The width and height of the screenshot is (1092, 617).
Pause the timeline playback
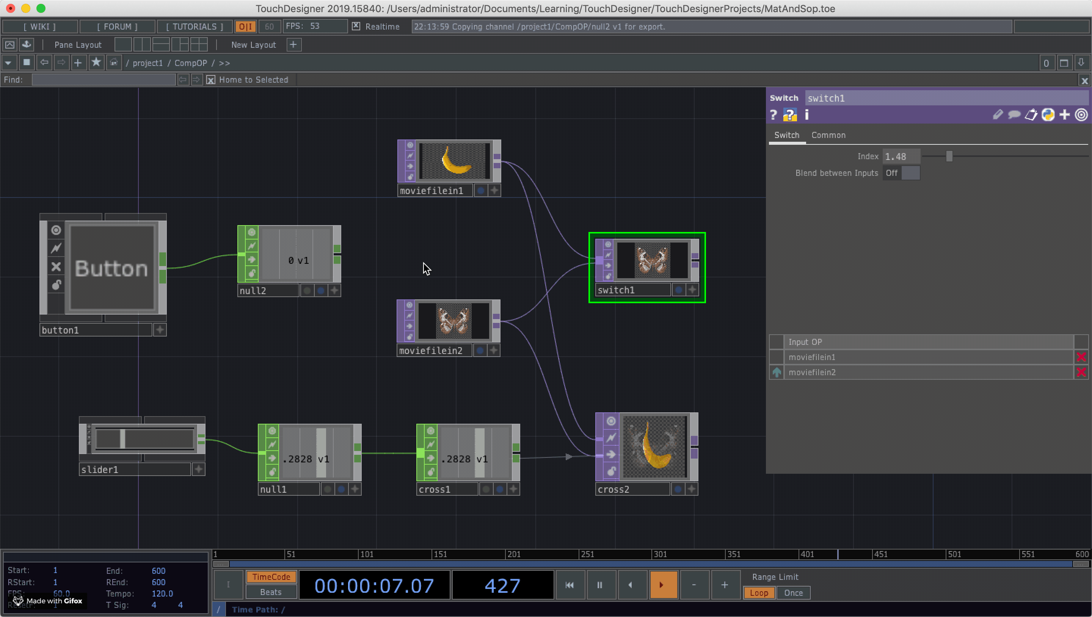[x=599, y=585]
